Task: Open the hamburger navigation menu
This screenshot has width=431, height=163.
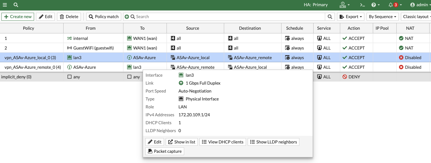Action: coord(5,5)
